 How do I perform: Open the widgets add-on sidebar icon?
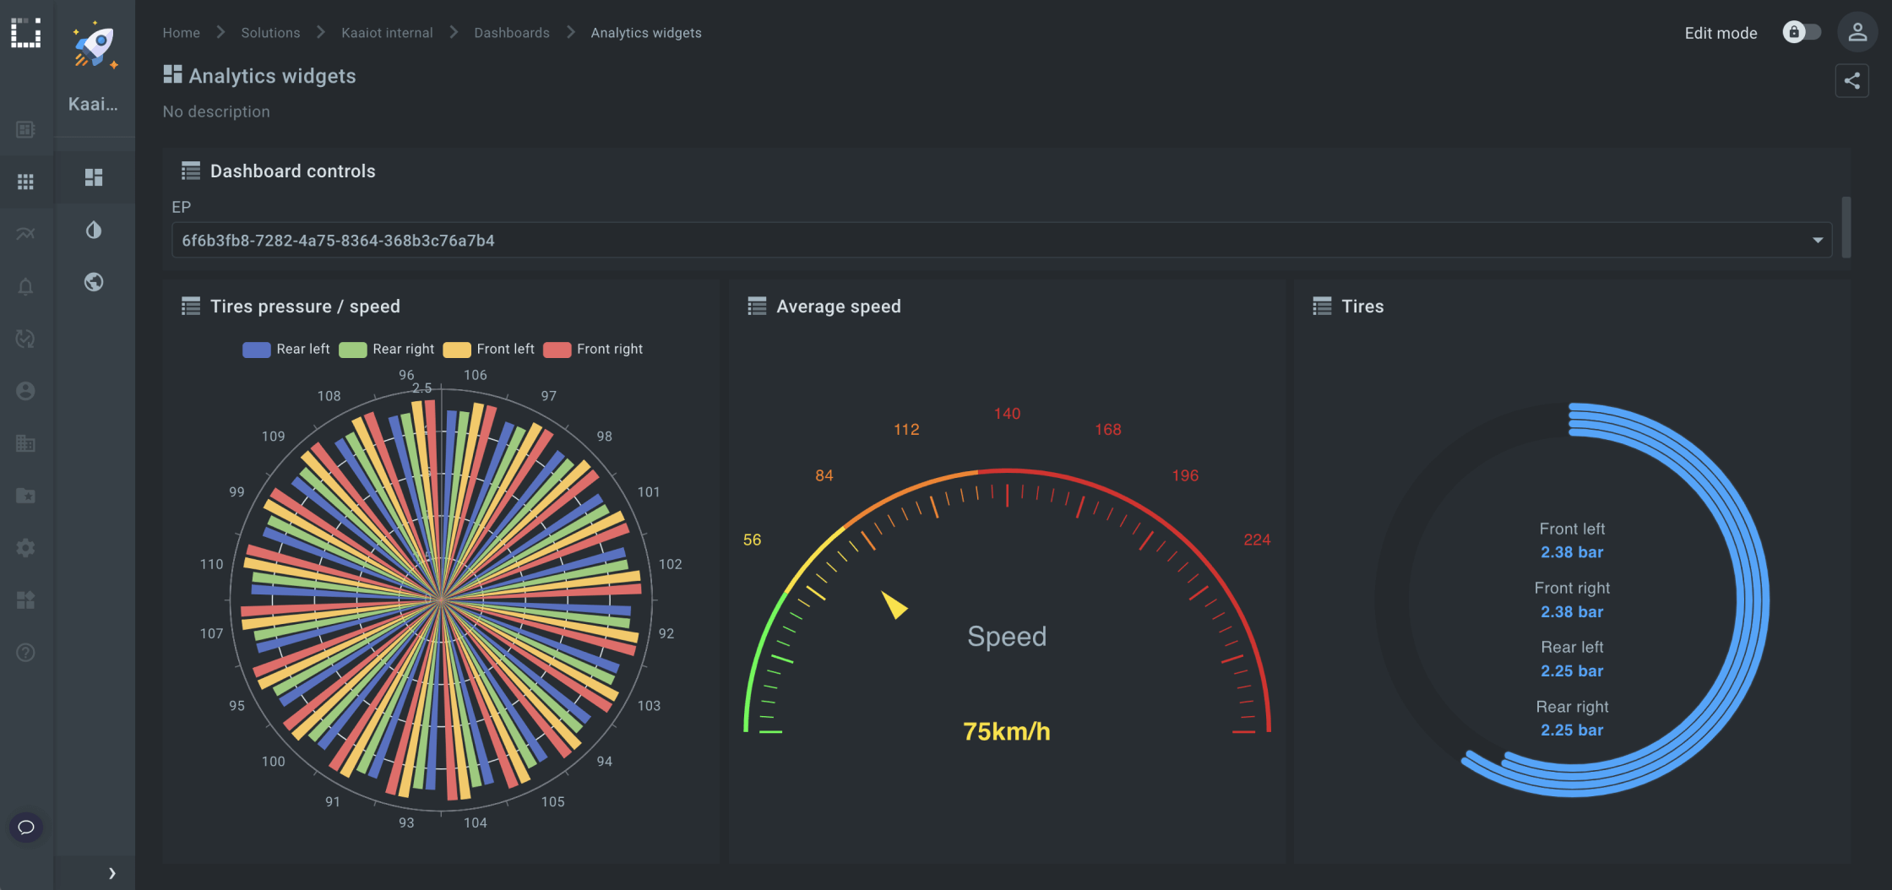coord(25,600)
